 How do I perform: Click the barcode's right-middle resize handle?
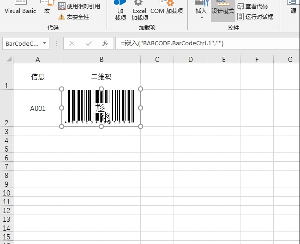[x=140, y=108]
